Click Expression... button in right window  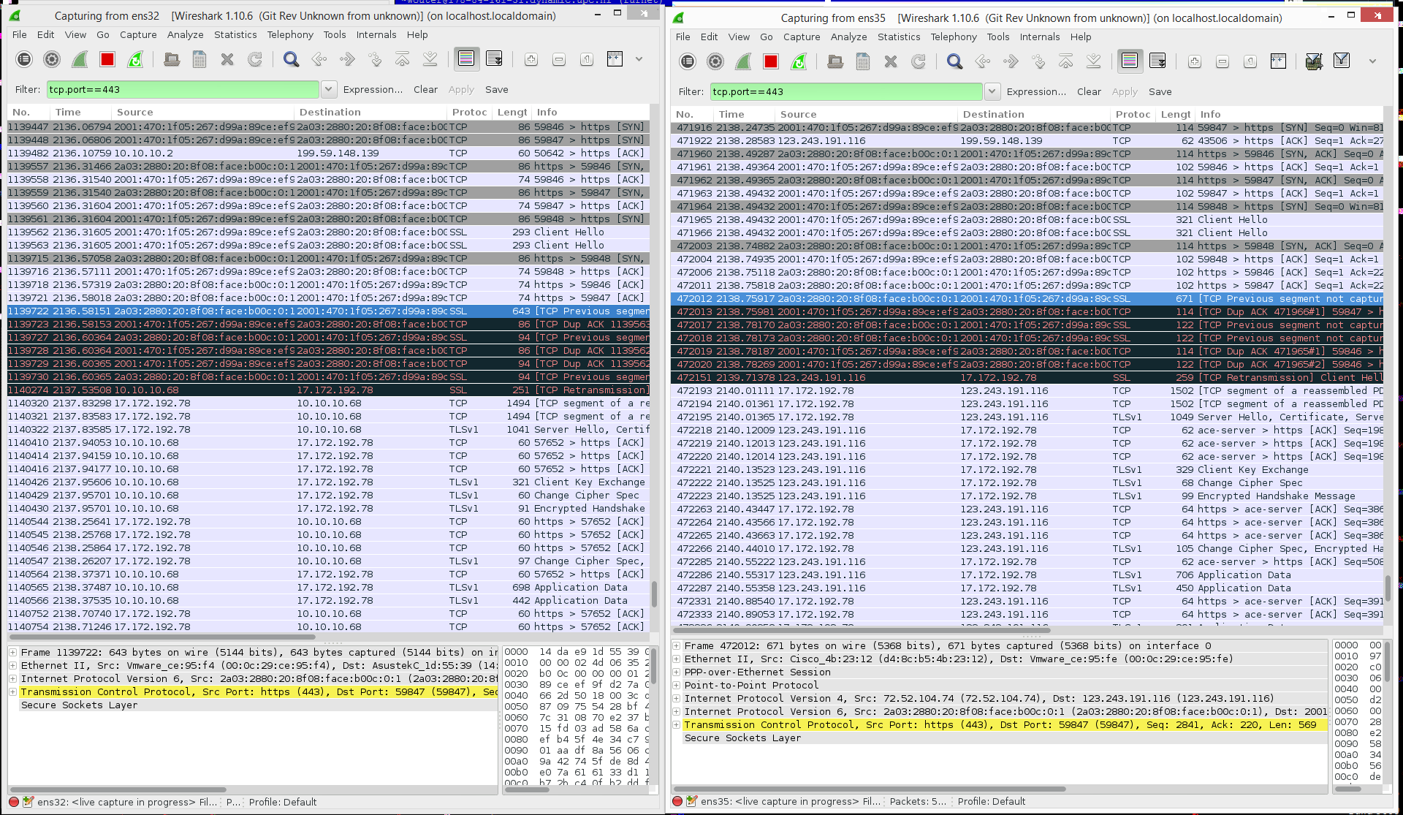click(1035, 91)
